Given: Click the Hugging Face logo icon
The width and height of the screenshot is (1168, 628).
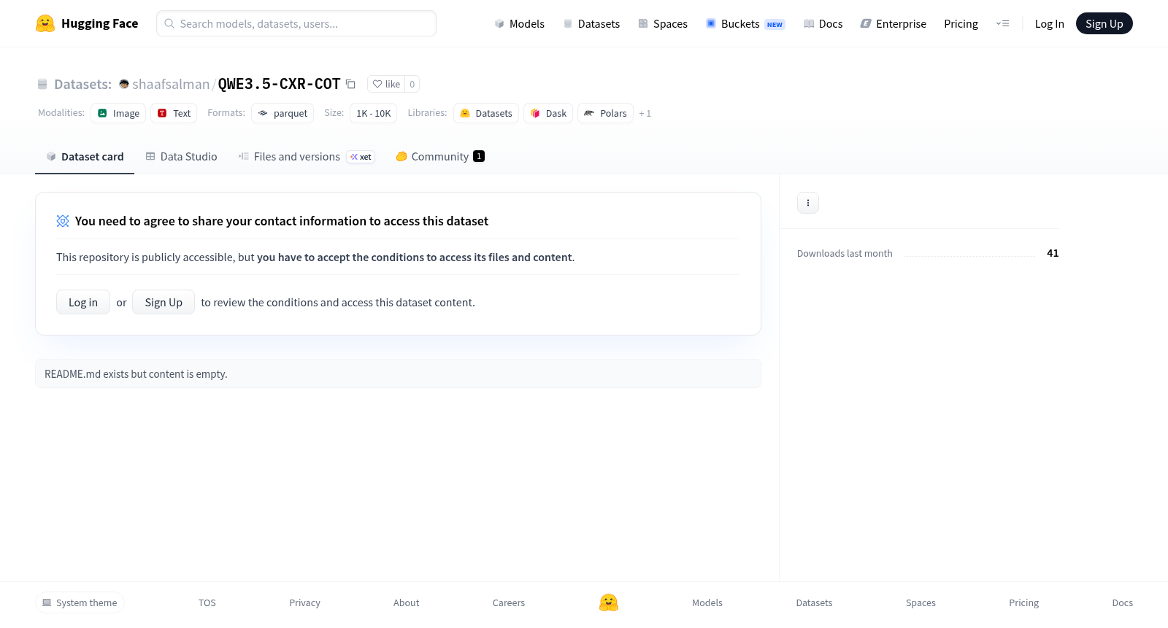Looking at the screenshot, I should point(45,23).
